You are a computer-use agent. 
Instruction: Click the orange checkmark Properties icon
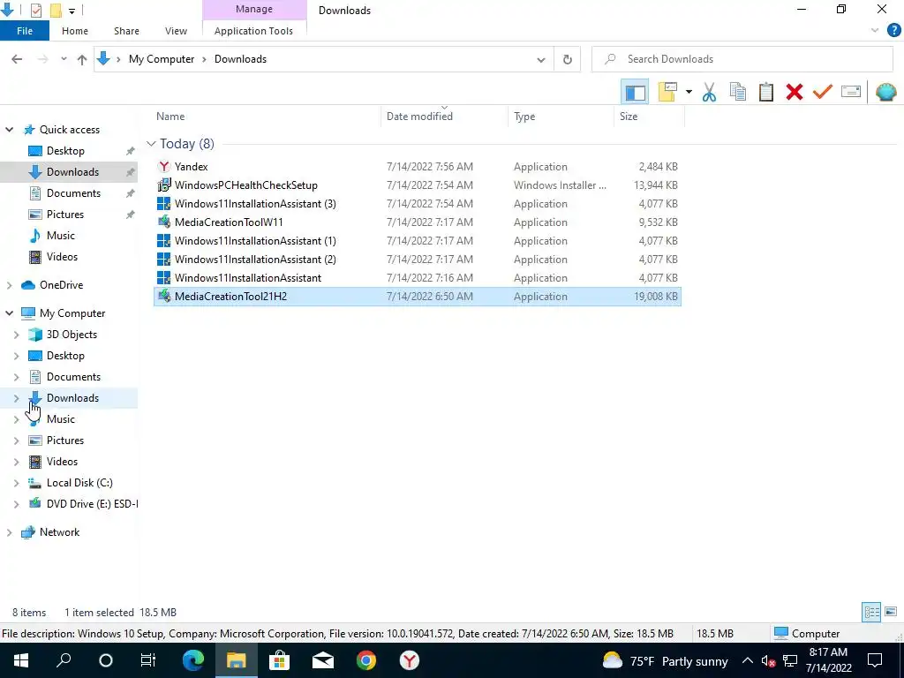click(x=822, y=92)
